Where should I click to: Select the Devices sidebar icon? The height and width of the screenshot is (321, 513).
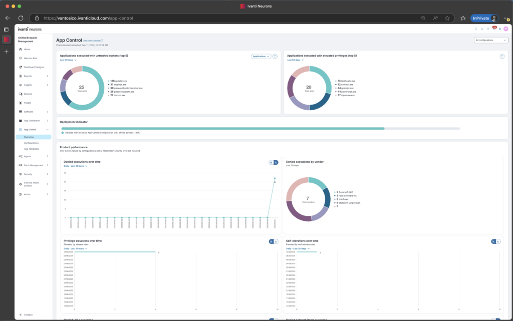tap(21, 94)
